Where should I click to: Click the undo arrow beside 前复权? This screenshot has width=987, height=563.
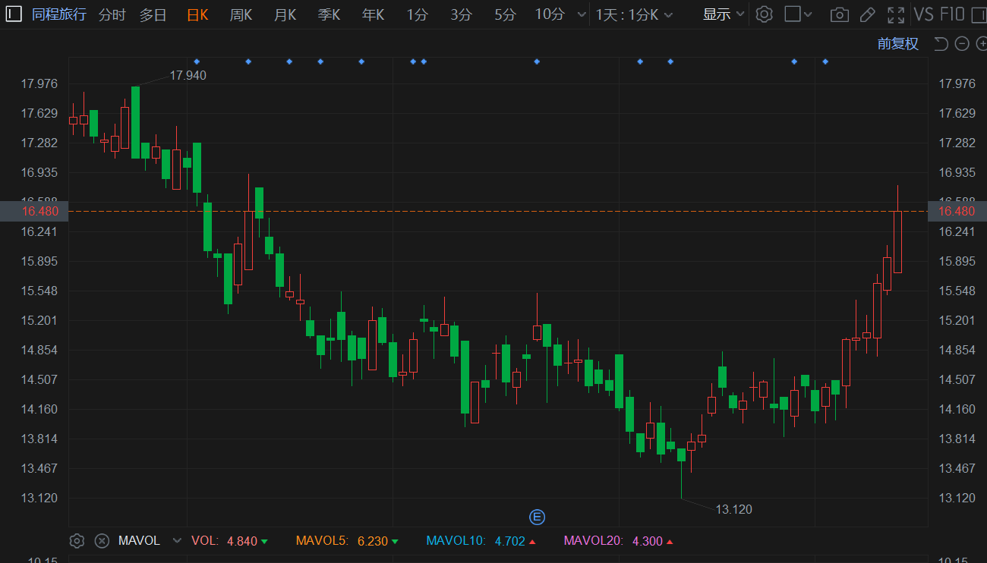pos(941,44)
